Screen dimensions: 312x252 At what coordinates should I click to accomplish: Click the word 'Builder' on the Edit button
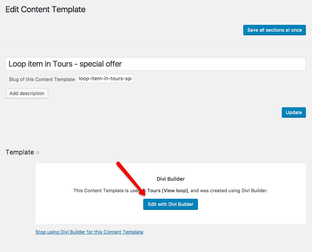click(186, 204)
